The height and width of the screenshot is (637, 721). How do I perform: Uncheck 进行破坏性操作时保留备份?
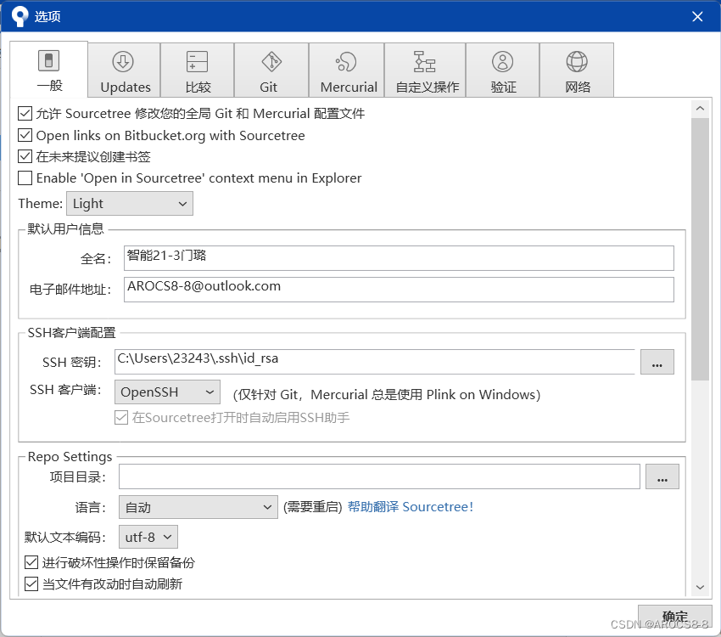[x=31, y=562]
